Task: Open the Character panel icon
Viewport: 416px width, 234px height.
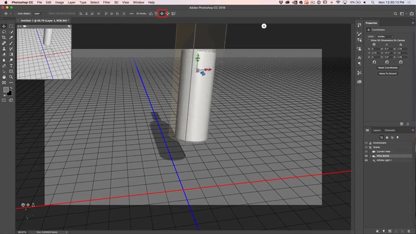Action: 359,58
